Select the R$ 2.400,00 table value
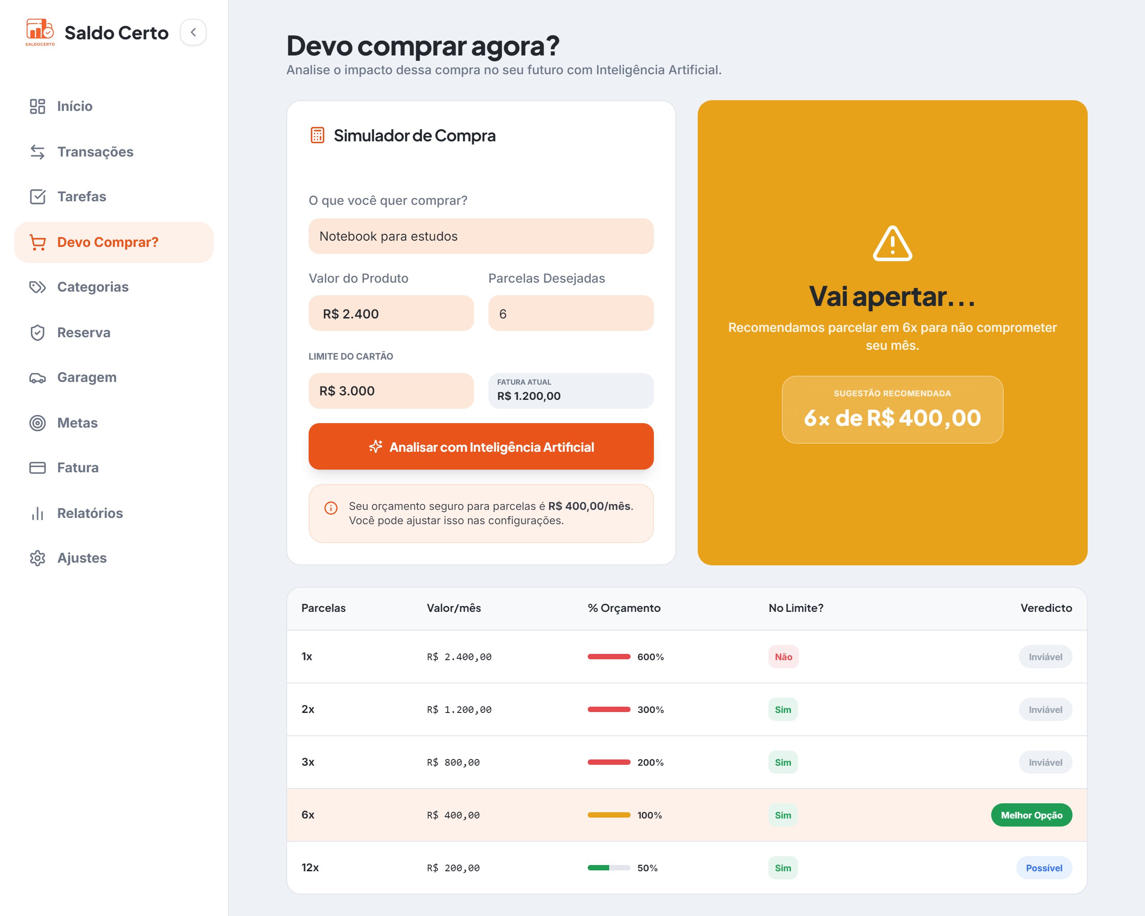 [459, 657]
